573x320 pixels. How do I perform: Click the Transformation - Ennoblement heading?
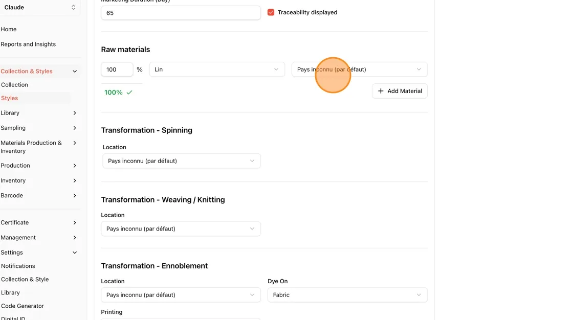click(x=155, y=266)
